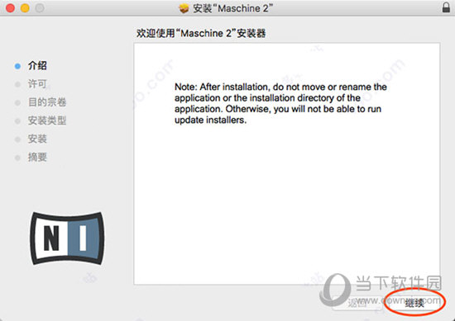Click the Note installation text paragraph

tap(280, 103)
